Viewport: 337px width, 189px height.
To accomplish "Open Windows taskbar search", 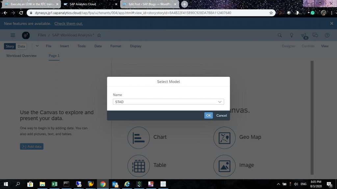I will click(18, 184).
